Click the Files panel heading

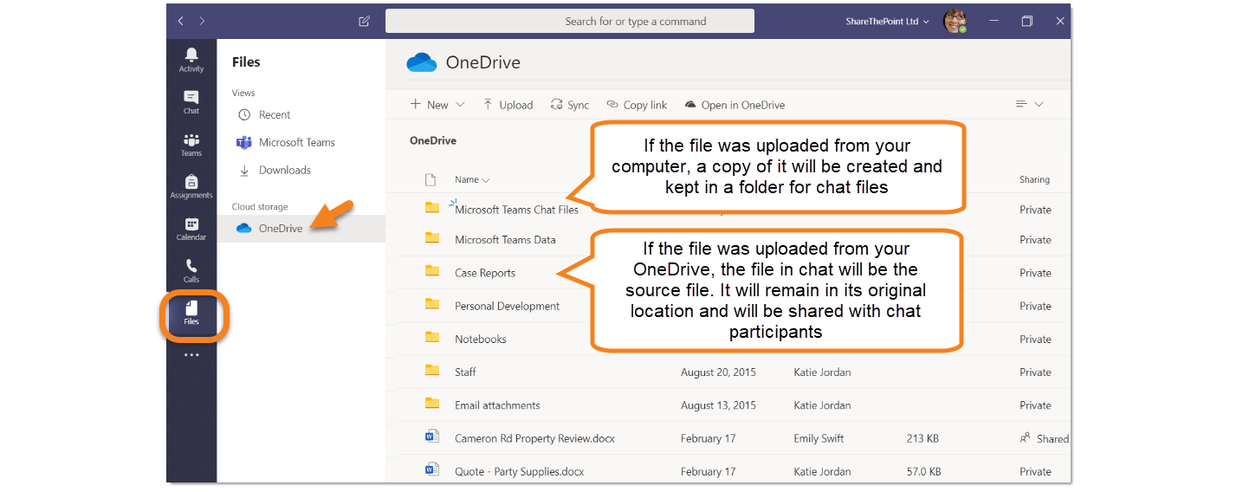tap(246, 62)
